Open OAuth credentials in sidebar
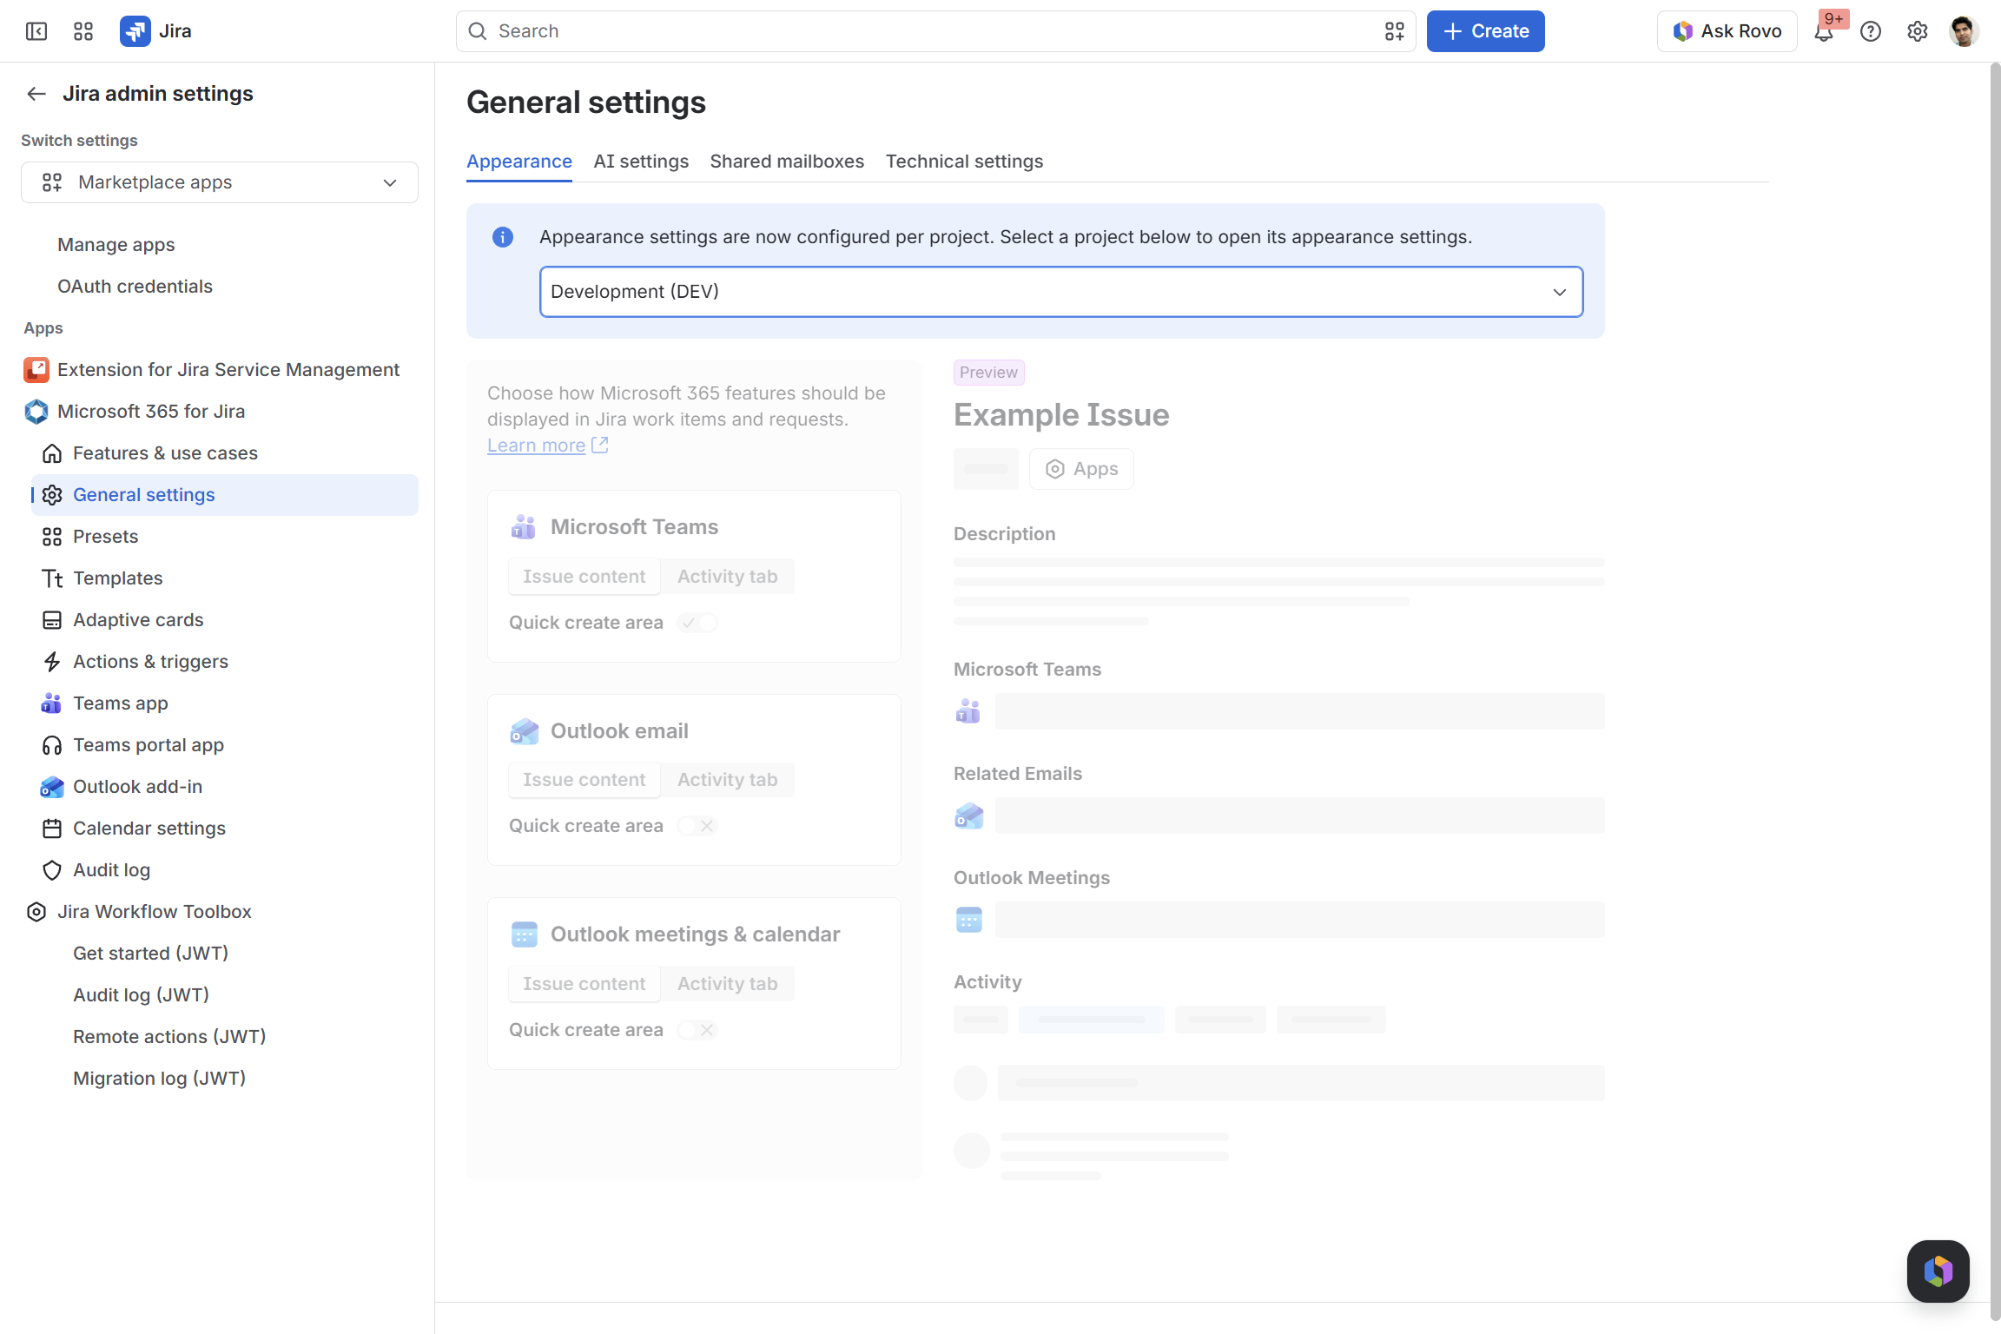This screenshot has height=1334, width=2001. [x=135, y=287]
